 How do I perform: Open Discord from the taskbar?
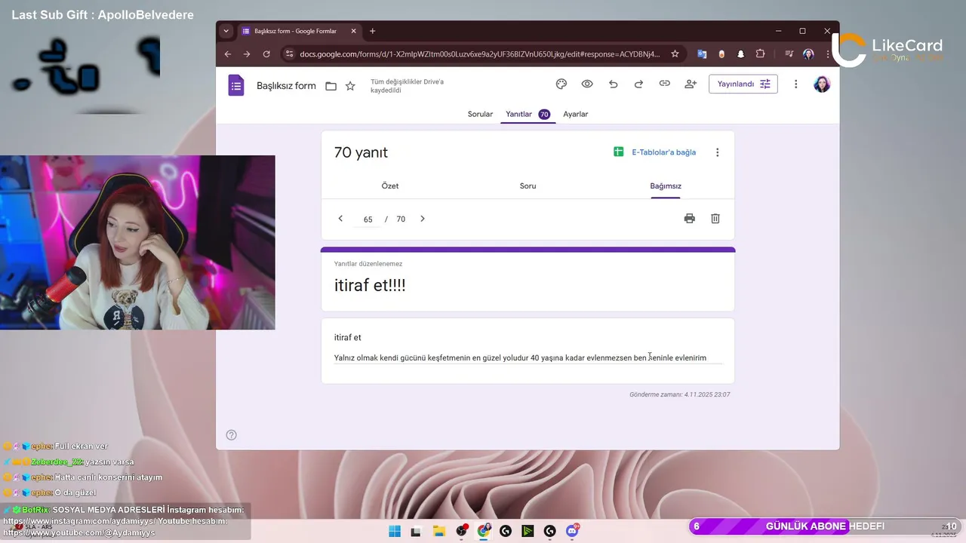click(x=572, y=531)
